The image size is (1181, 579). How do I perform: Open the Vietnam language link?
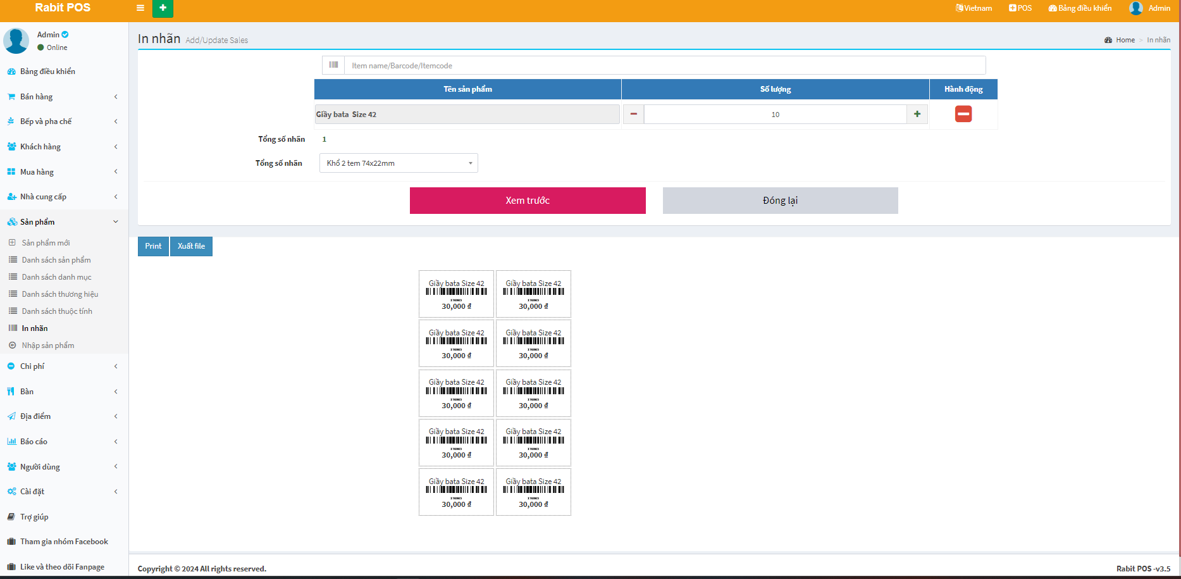click(974, 8)
